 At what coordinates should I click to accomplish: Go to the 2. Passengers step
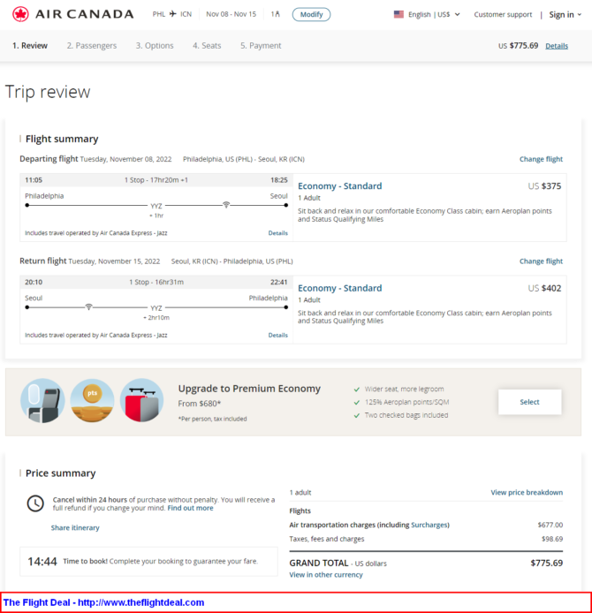click(x=92, y=46)
